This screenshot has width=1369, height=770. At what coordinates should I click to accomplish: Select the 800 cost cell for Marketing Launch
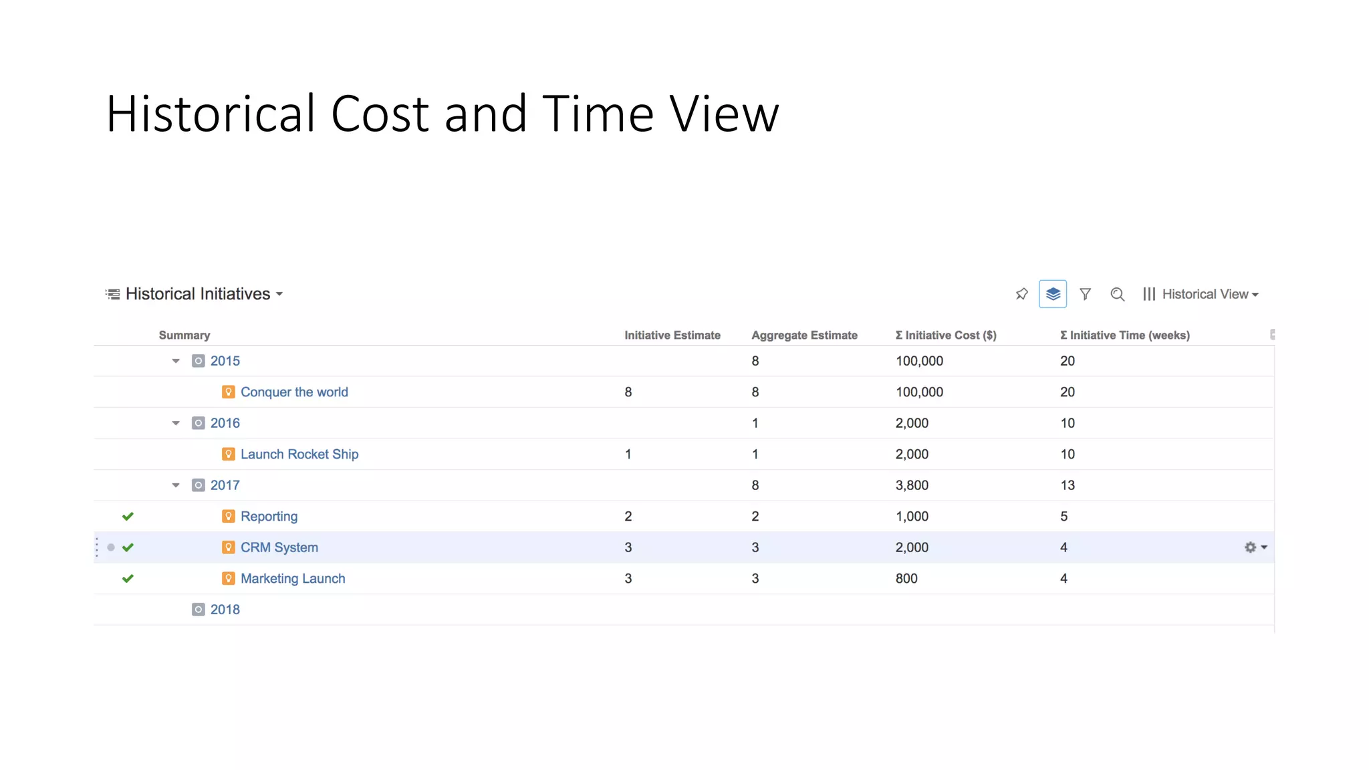pyautogui.click(x=906, y=579)
